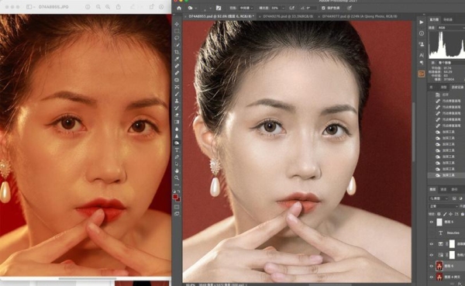465x286 pixels.
Task: Toggle the 保护色调 protect tones checkbox
Action: click(323, 8)
